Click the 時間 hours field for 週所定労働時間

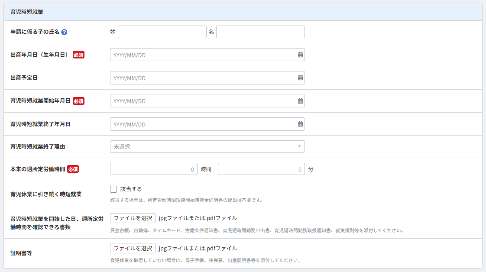click(153, 169)
